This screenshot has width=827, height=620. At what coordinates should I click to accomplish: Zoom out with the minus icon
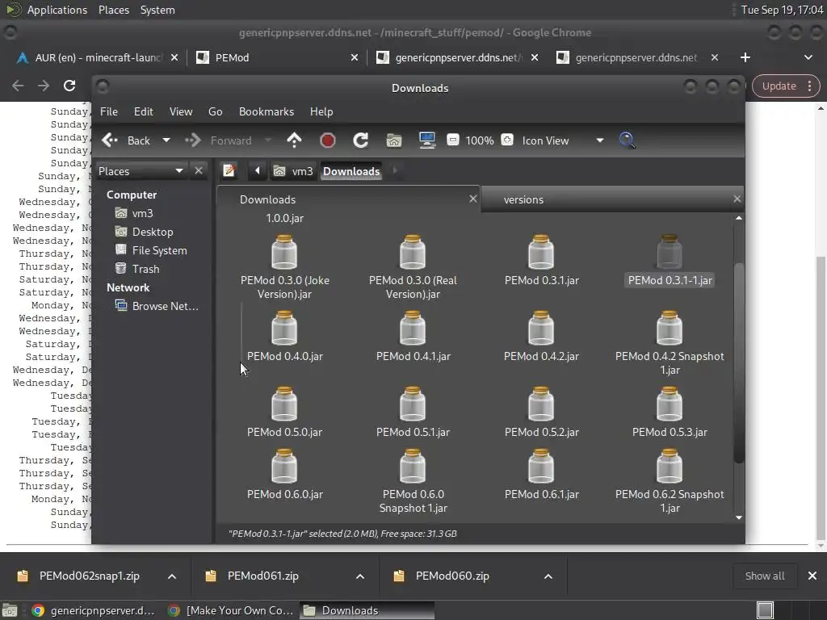(x=452, y=140)
